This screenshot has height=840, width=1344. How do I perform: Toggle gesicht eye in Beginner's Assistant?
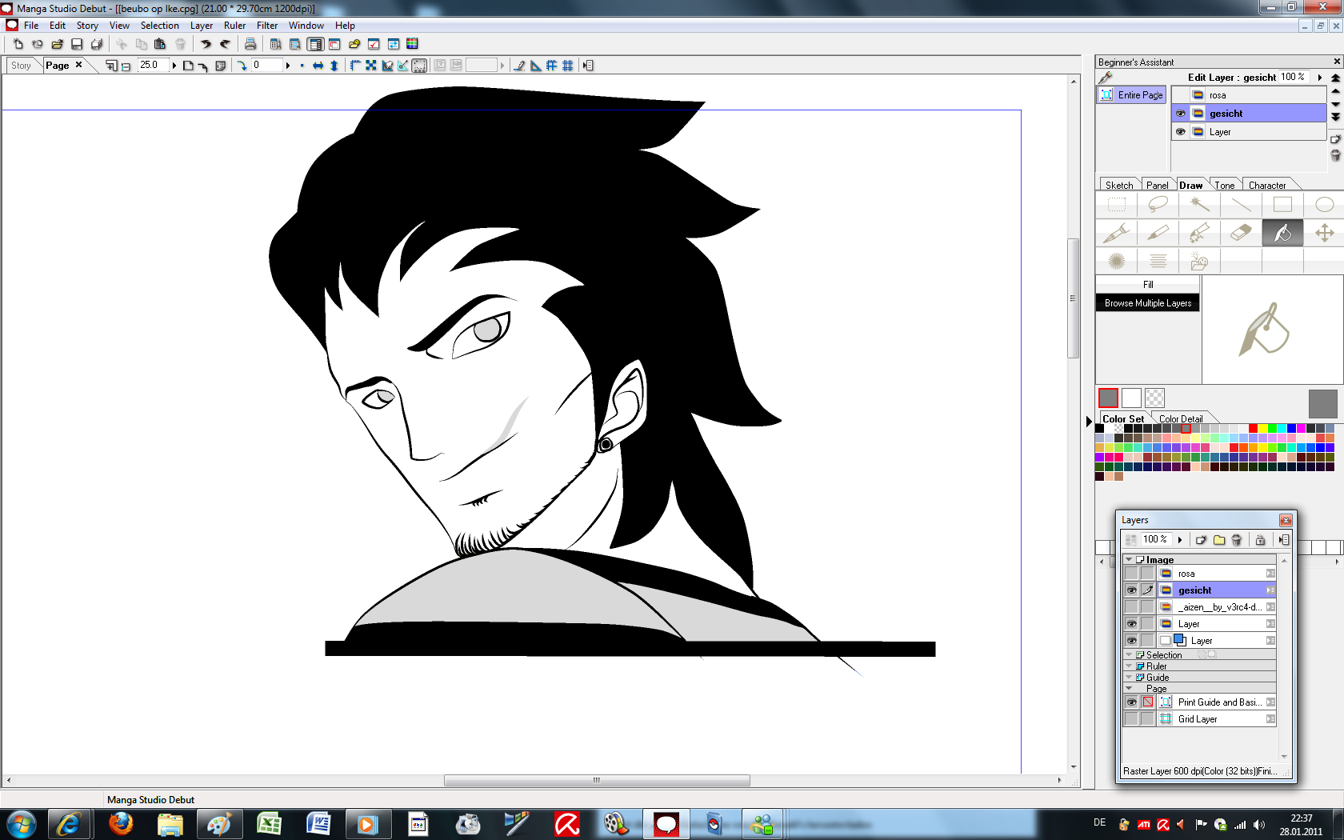pos(1181,114)
